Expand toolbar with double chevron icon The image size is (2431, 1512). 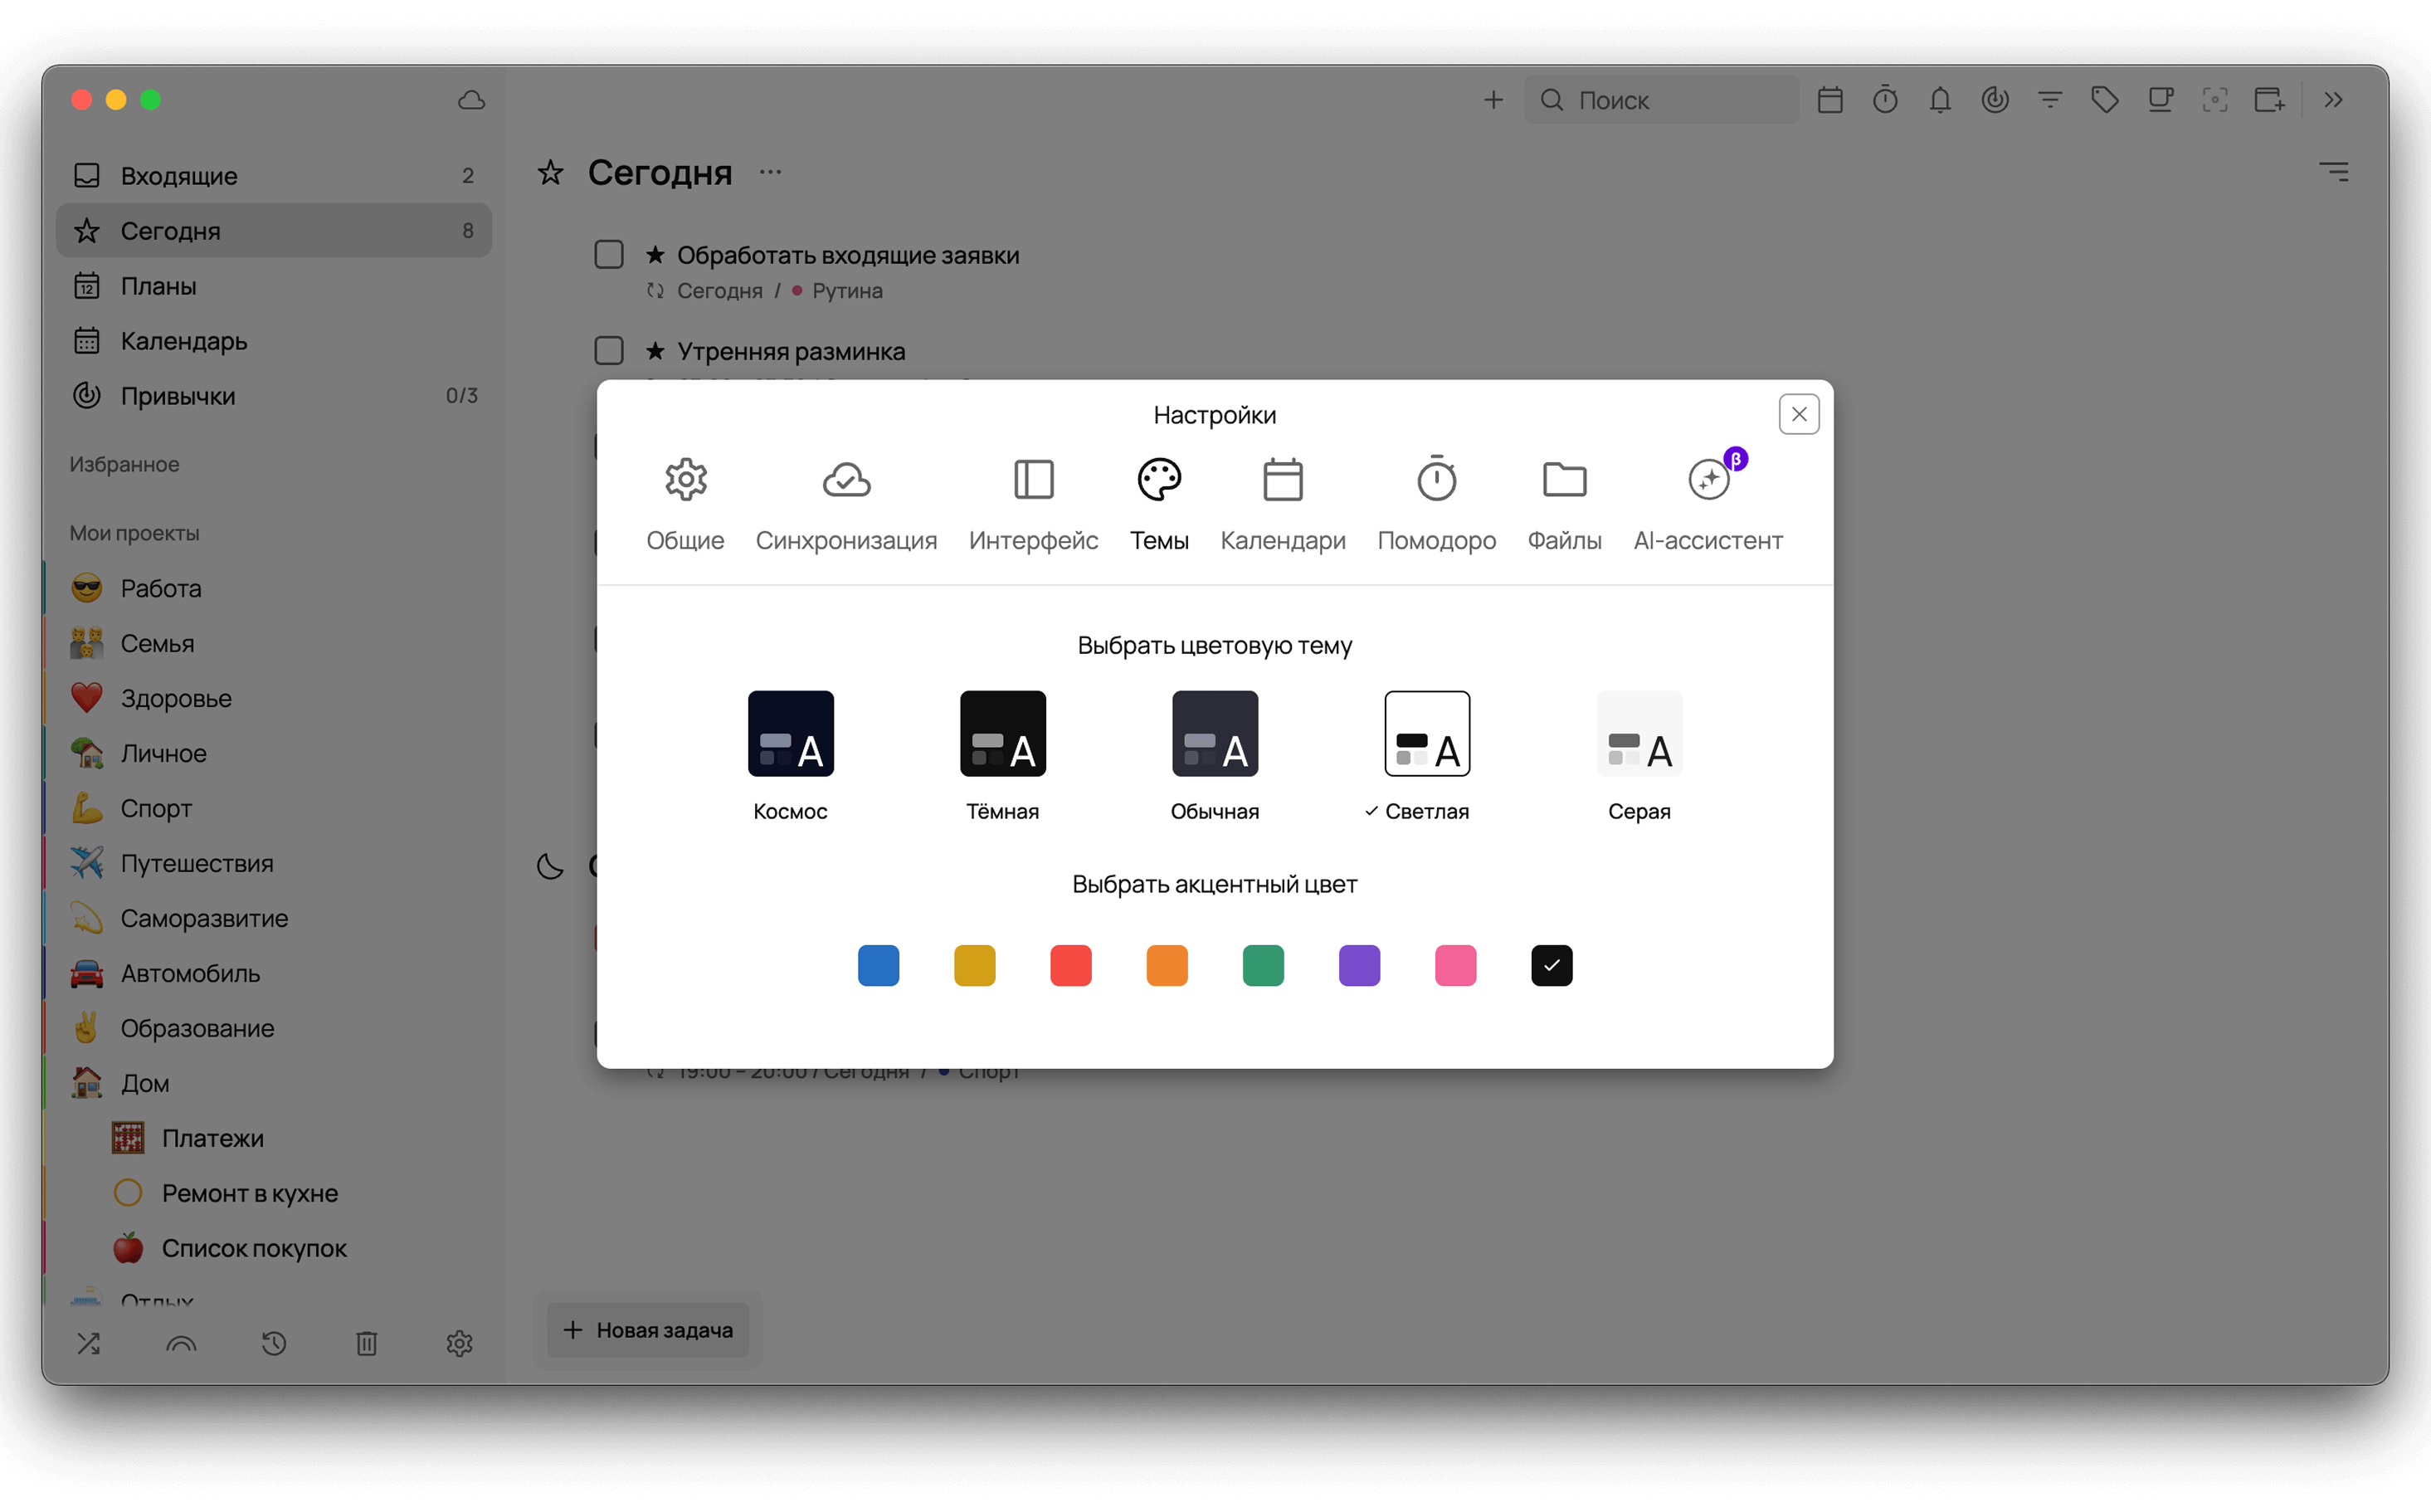click(2333, 100)
